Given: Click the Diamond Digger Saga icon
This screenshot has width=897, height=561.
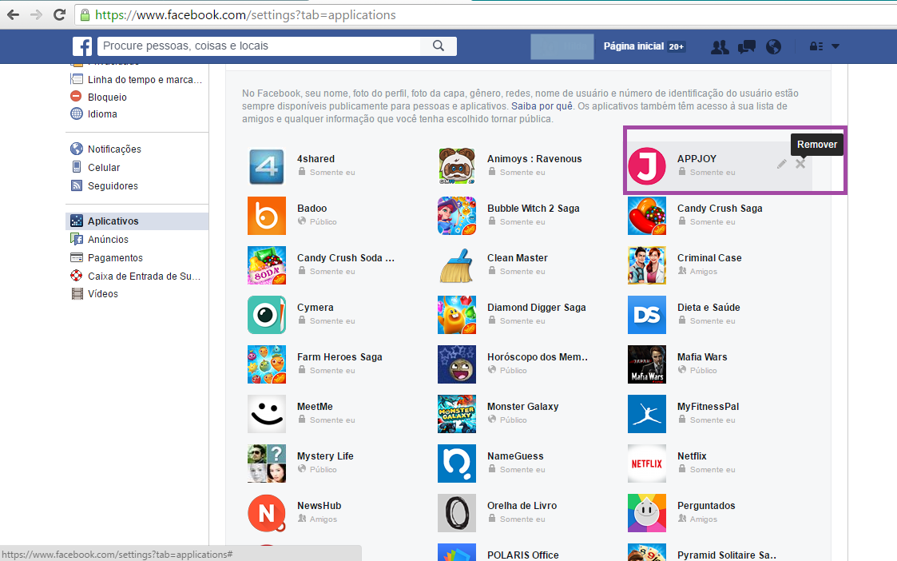Looking at the screenshot, I should (x=457, y=315).
